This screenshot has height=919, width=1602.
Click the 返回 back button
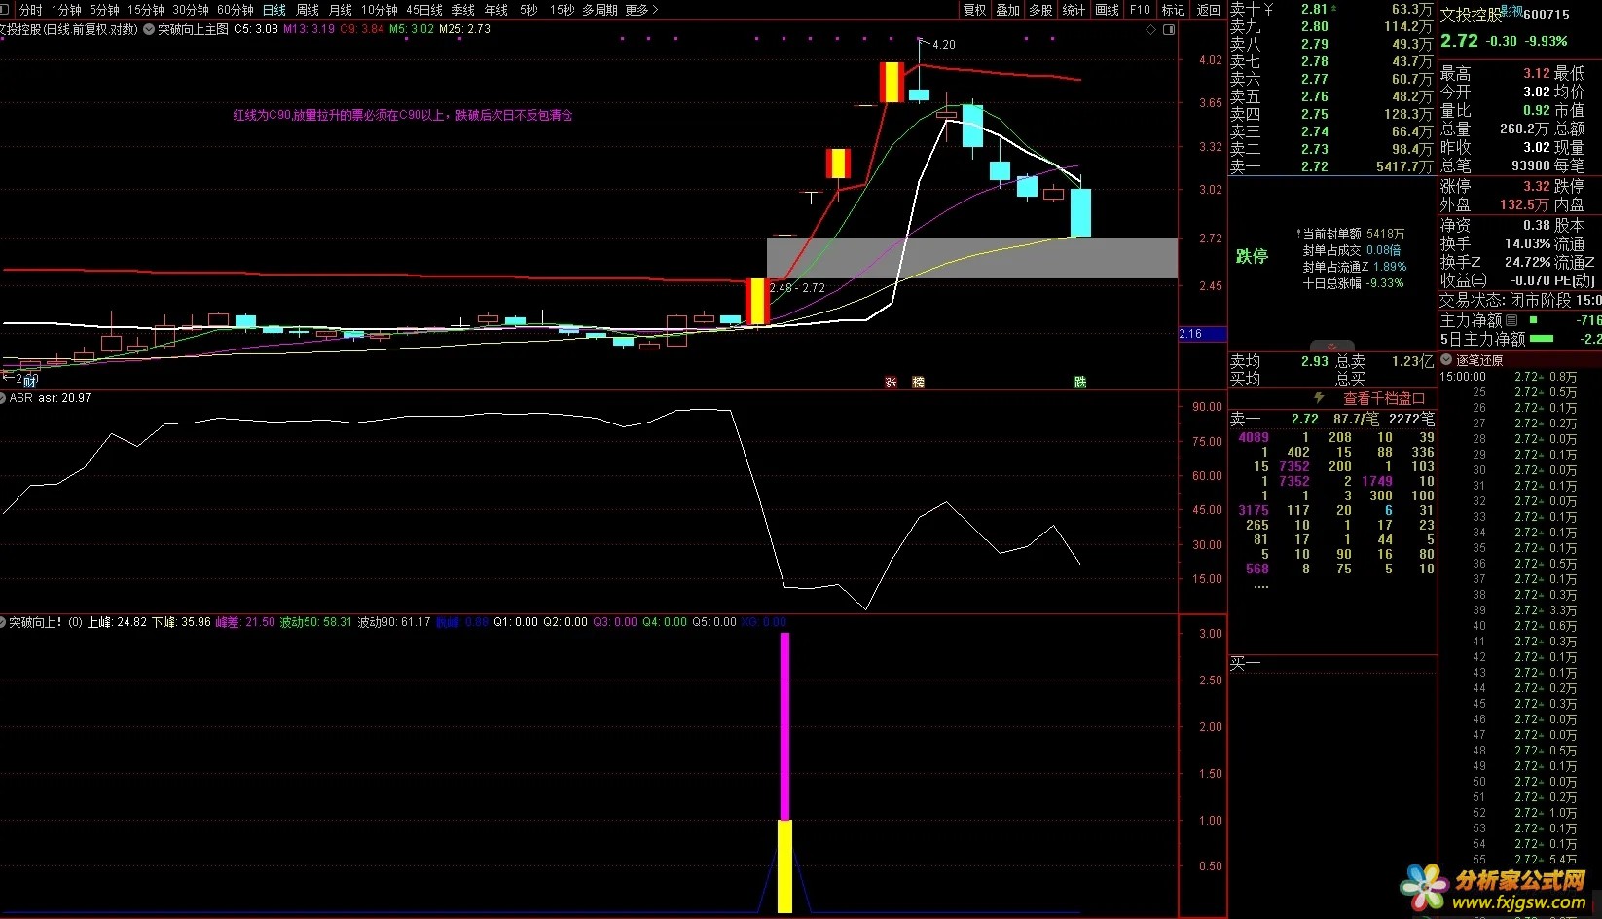[1208, 10]
